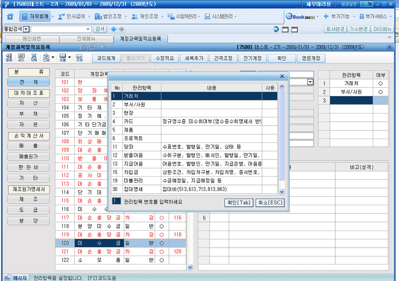Click the blue back arrow icon

coord(113,29)
